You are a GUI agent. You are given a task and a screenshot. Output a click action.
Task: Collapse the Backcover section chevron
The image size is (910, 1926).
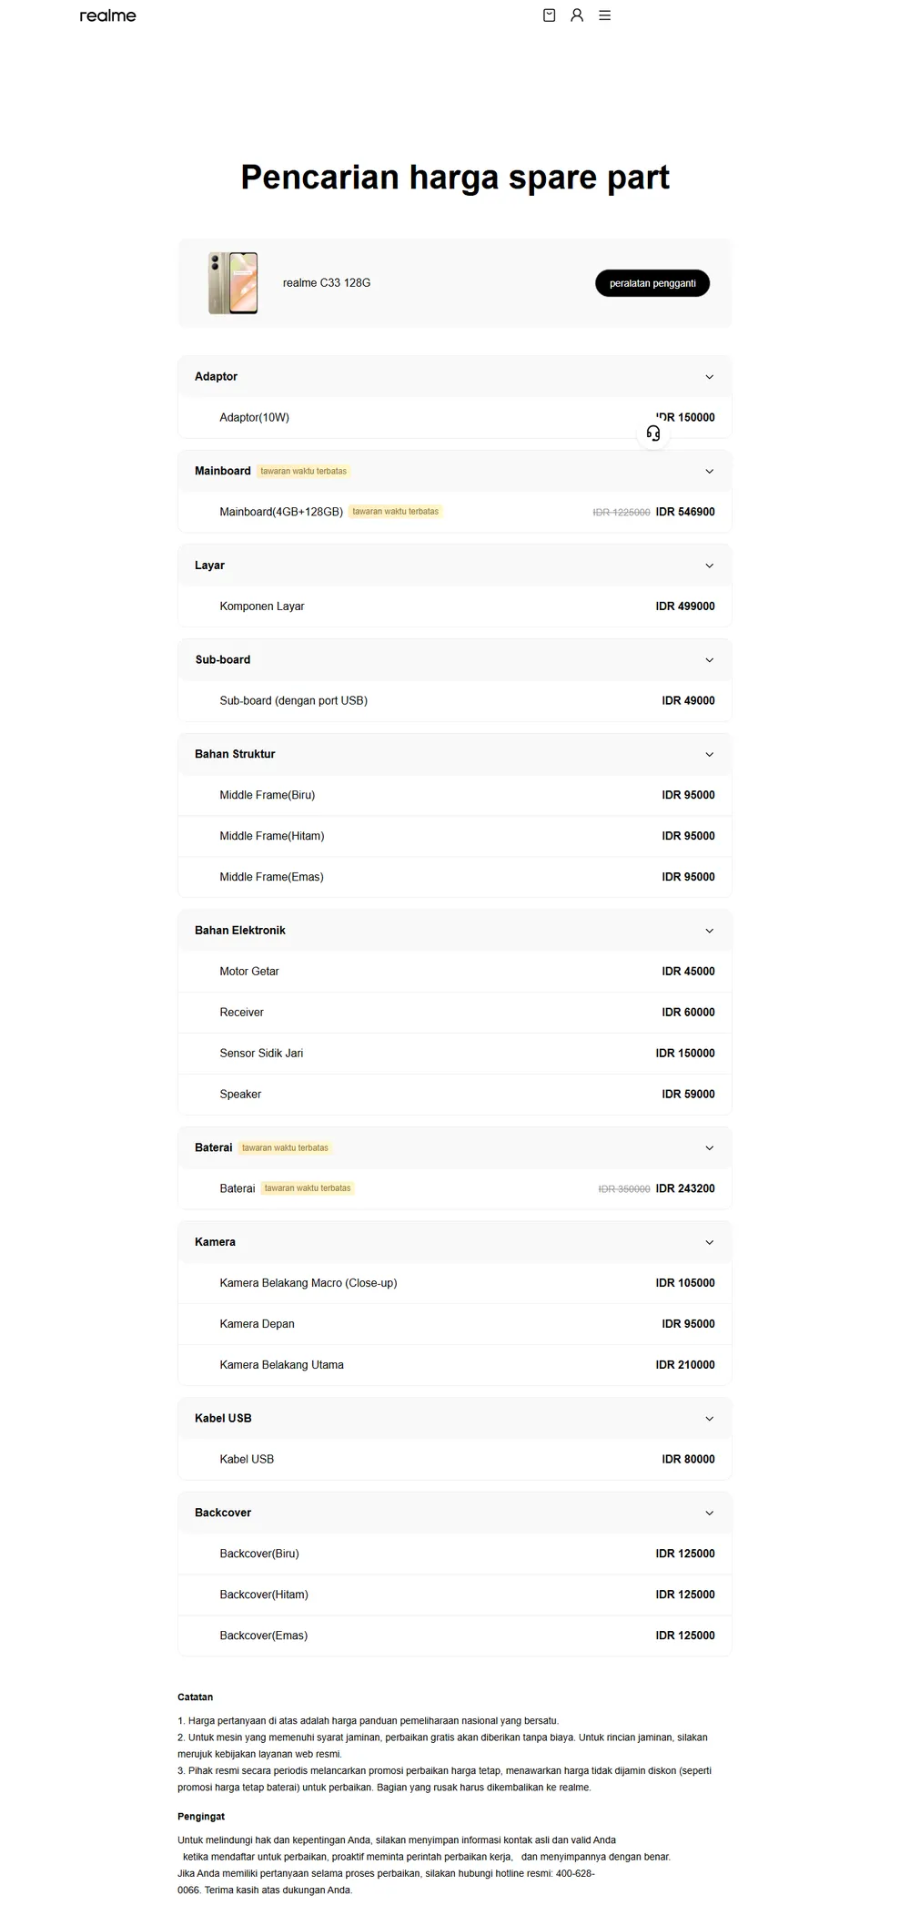(x=710, y=1513)
